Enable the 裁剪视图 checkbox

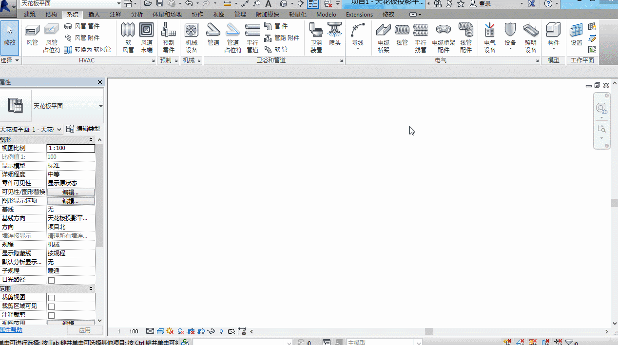click(51, 298)
